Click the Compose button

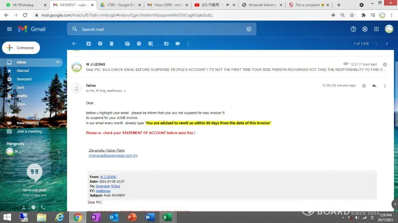(x=21, y=48)
